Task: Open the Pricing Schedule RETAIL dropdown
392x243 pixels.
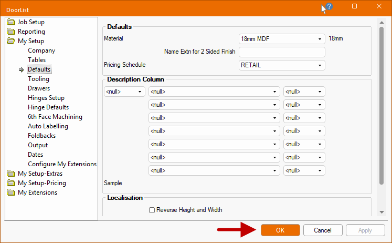Action: coord(282,65)
